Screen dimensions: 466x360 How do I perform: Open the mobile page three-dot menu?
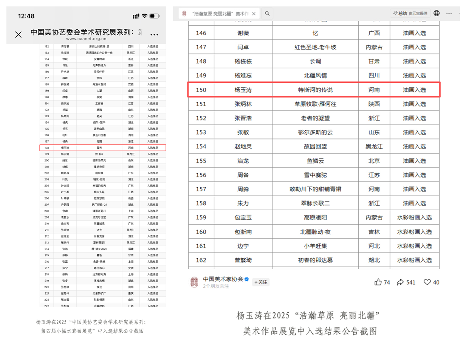click(154, 35)
